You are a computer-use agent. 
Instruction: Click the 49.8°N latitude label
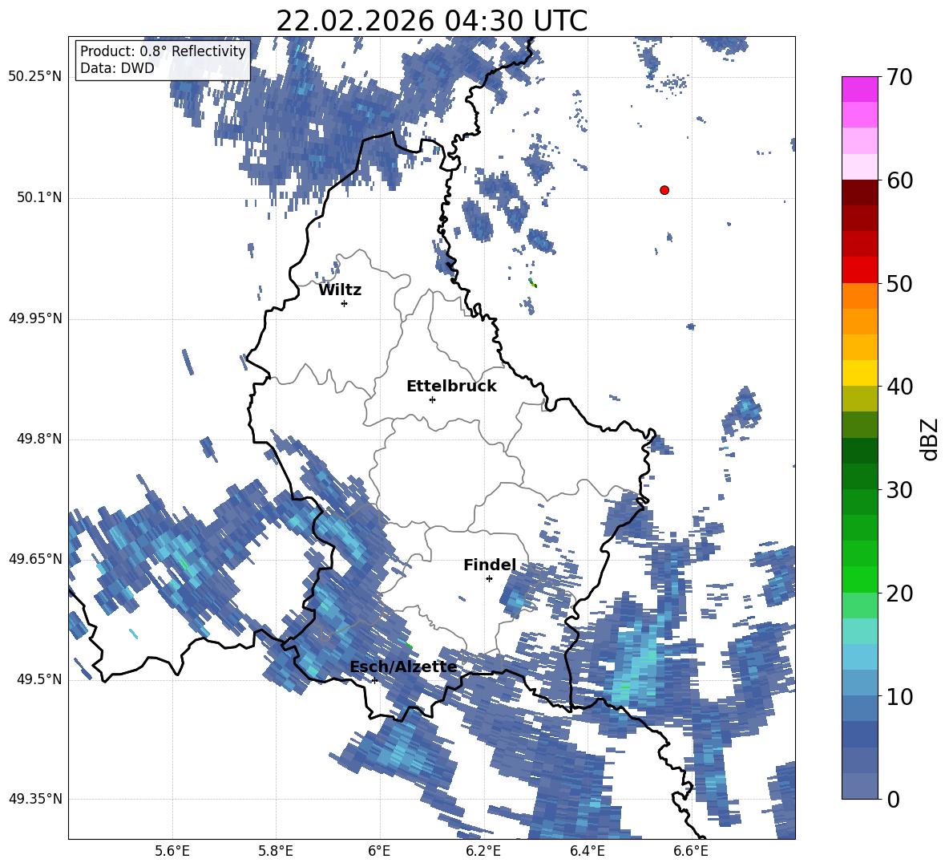tap(39, 439)
